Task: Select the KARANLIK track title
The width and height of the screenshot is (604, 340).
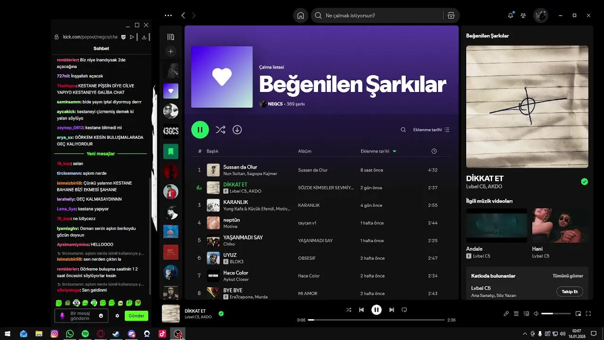Action: tap(235, 202)
